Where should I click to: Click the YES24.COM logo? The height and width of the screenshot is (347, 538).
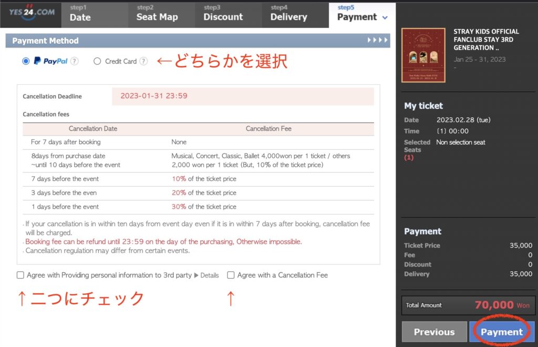coord(31,12)
